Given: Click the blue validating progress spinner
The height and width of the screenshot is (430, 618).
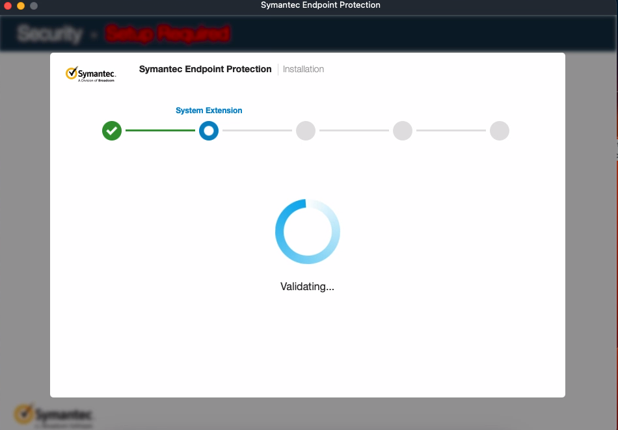Looking at the screenshot, I should tap(308, 232).
